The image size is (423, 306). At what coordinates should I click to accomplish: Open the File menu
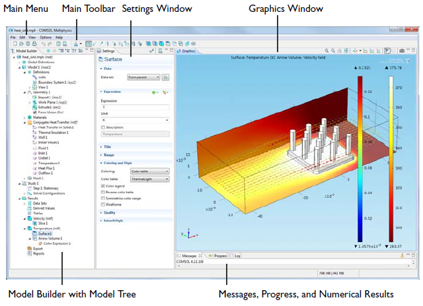13,38
